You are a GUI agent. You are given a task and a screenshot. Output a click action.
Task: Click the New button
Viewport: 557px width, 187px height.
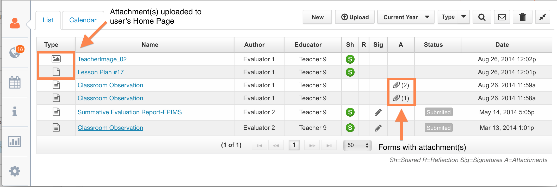tap(317, 17)
